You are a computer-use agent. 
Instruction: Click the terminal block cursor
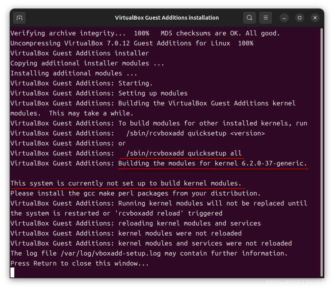(12, 272)
